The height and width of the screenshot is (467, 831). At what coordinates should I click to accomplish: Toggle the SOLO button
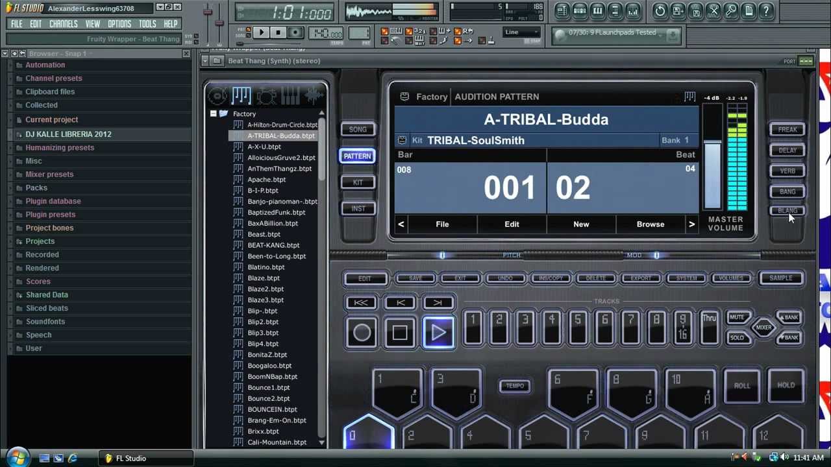[x=737, y=338]
